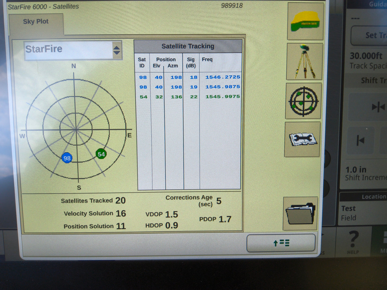Open the surveyed base tripod settings icon
This screenshot has width=387, height=290.
point(304,62)
